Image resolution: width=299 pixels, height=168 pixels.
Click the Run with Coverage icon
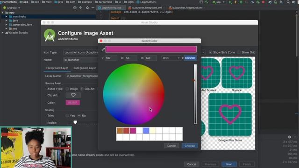246,2
